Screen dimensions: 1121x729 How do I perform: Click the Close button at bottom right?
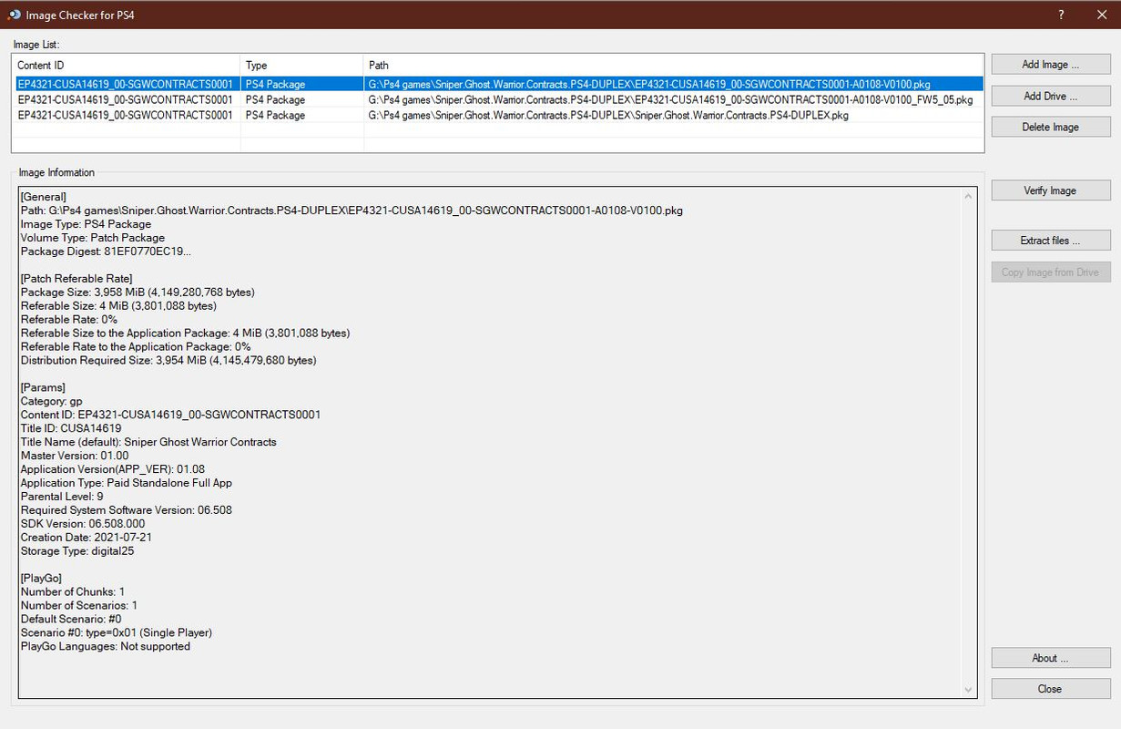click(1050, 689)
